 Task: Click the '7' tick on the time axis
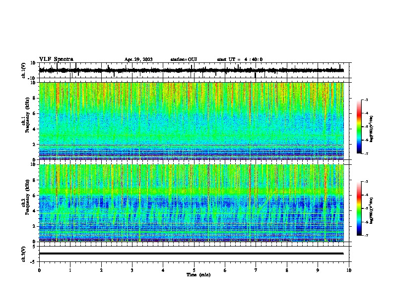coord(256,270)
